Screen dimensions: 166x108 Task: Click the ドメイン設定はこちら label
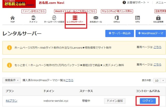pyautogui.click(x=33, y=11)
